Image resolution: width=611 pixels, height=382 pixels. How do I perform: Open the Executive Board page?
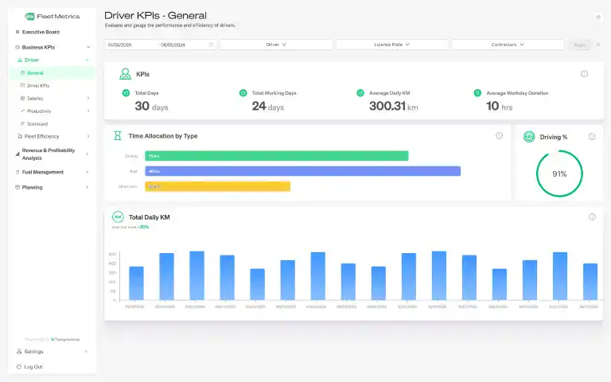(41, 32)
